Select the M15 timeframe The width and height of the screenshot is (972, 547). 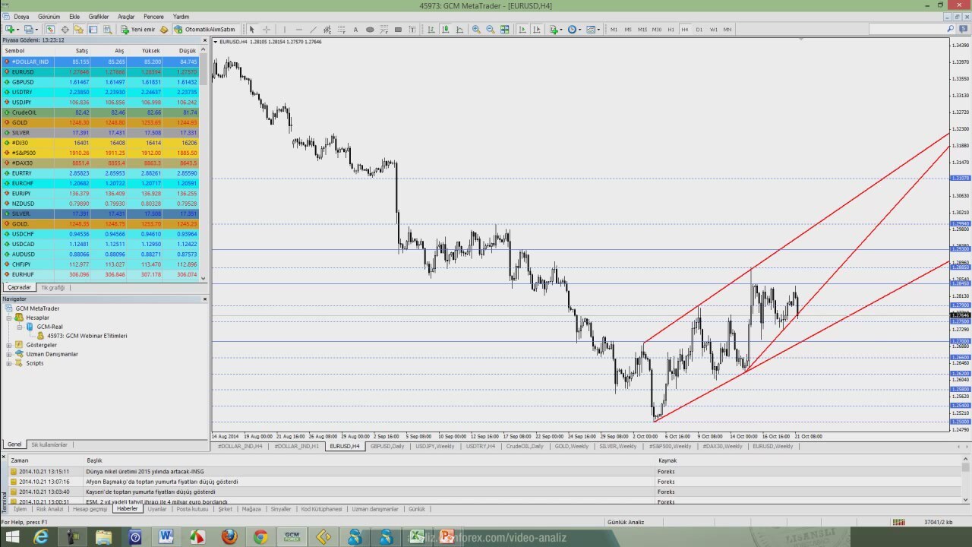point(642,30)
